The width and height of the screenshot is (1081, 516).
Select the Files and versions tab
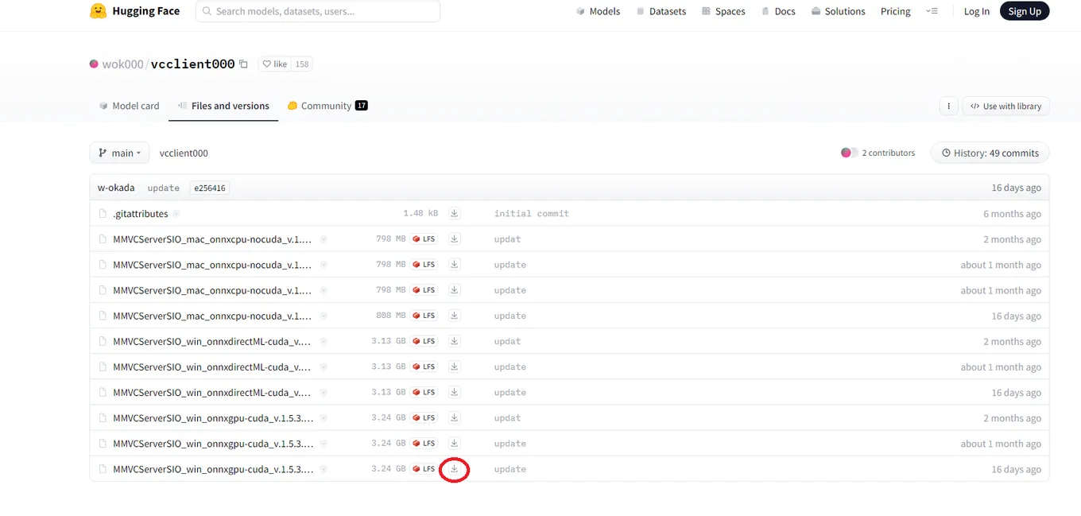click(223, 106)
